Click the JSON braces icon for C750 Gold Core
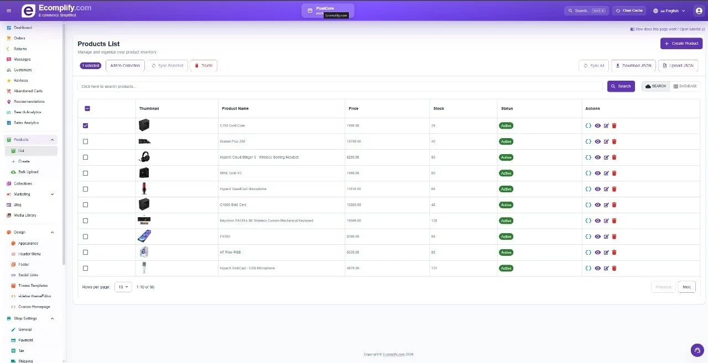This screenshot has width=708, height=363. 589,125
